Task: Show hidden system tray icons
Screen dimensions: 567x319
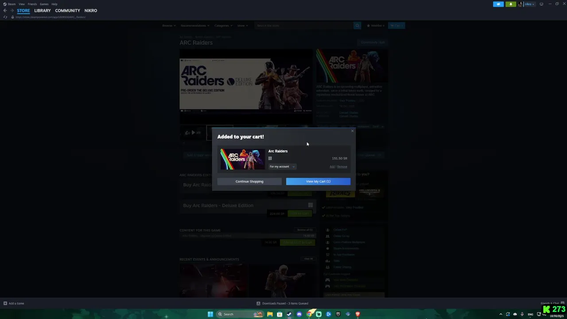Action: [x=501, y=314]
